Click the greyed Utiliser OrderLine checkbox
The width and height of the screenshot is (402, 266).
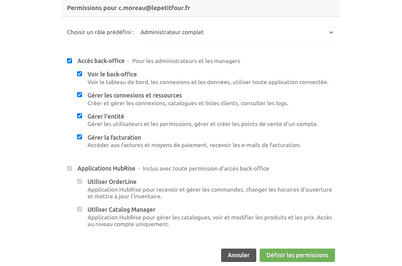point(80,182)
